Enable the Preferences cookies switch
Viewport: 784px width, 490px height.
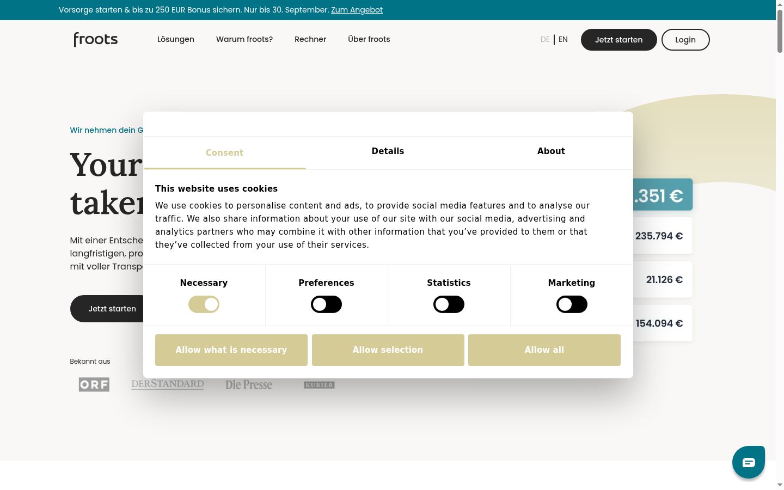tap(326, 304)
